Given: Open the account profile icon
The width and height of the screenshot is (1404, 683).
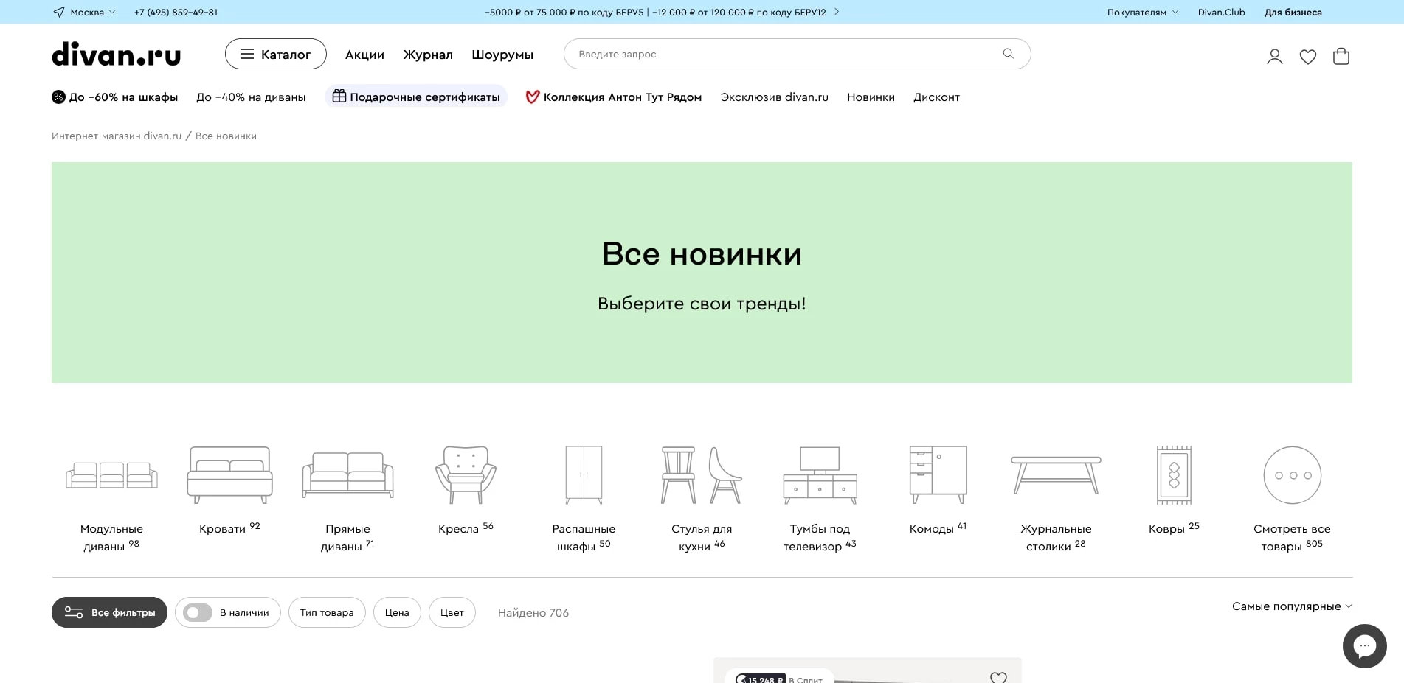Looking at the screenshot, I should point(1274,56).
